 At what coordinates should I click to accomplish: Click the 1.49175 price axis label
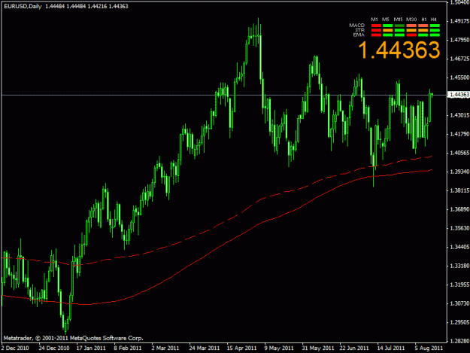[459, 21]
